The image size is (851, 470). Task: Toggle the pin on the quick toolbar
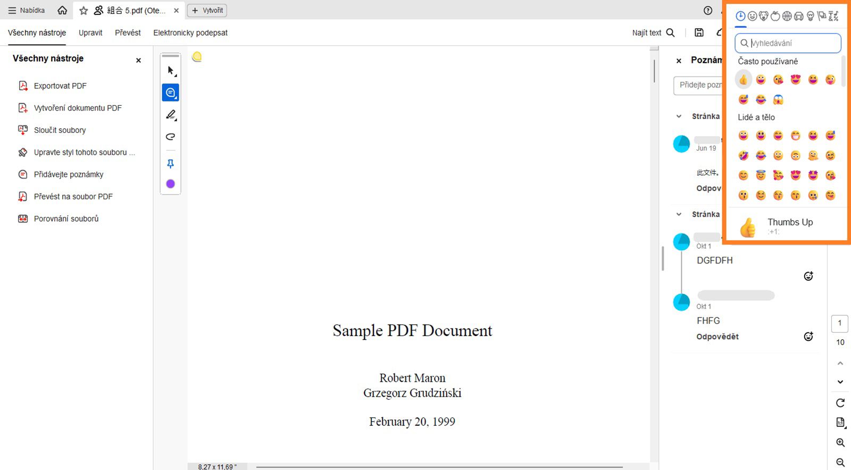170,164
